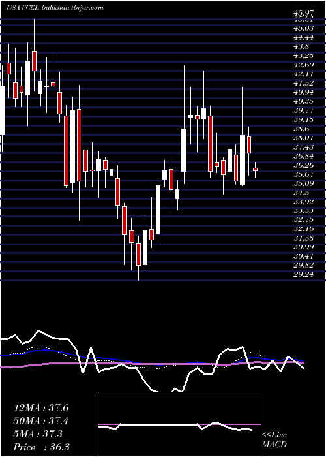
Task: Select the 39.77 price axis label
Action: tap(304, 110)
